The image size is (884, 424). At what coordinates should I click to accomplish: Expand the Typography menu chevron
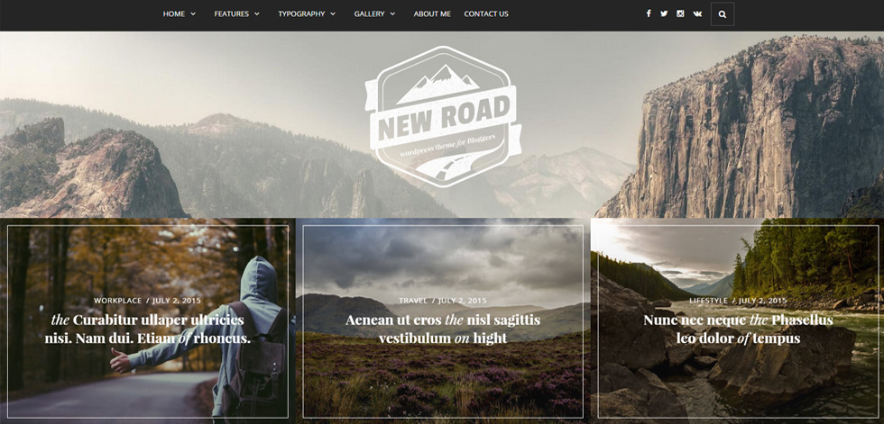[x=333, y=14]
